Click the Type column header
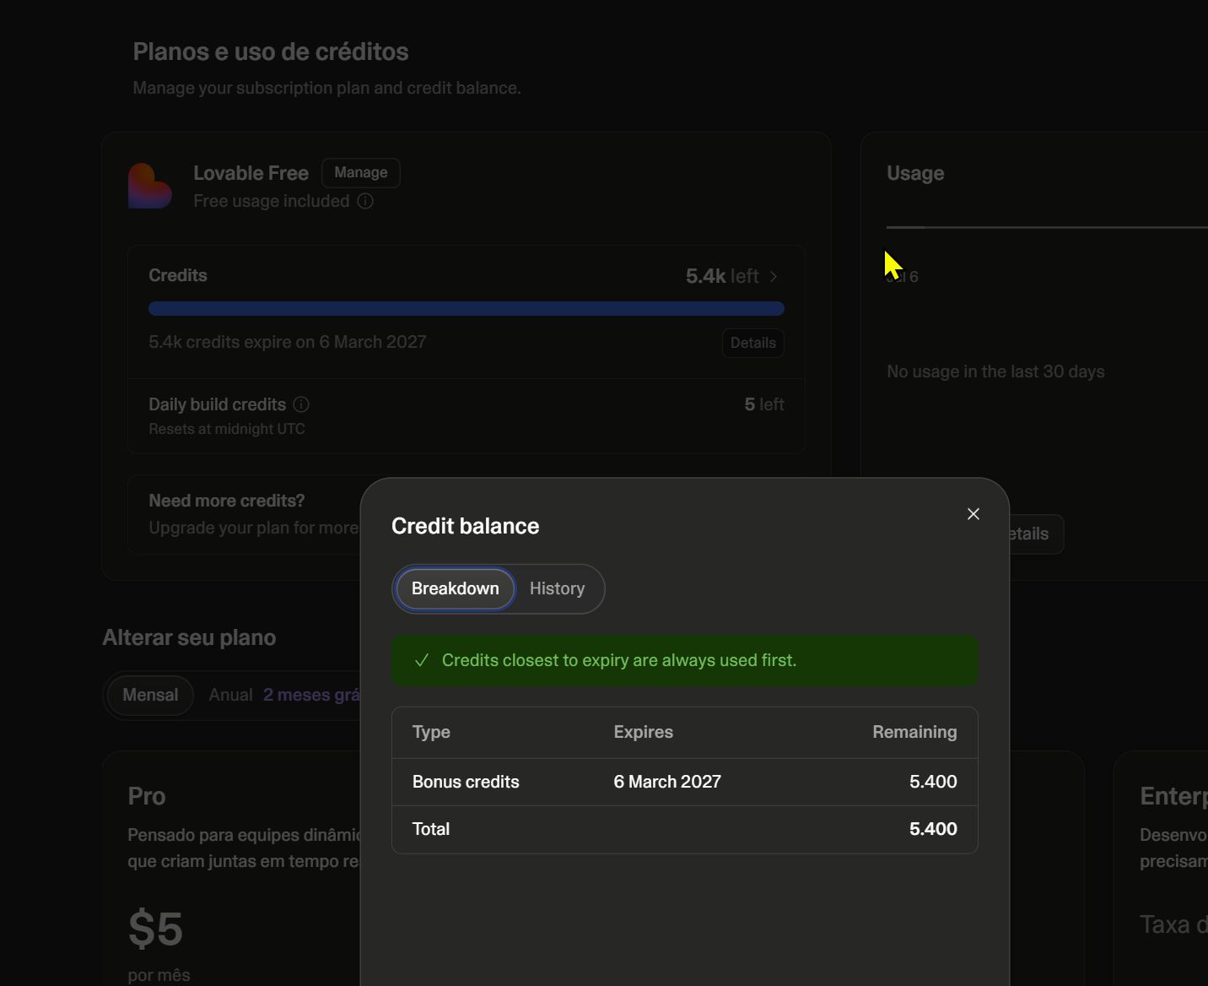Screen dimensions: 1208x986 click(x=431, y=732)
